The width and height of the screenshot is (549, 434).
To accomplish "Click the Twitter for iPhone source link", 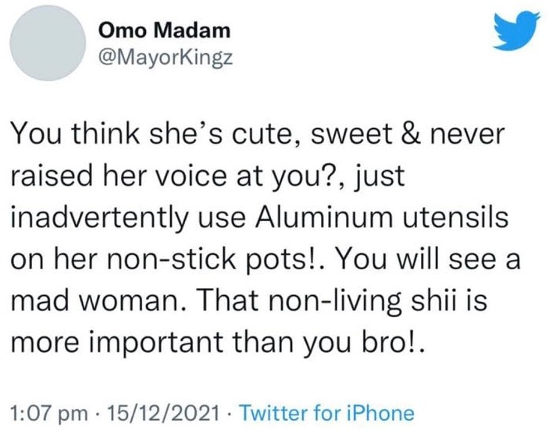I will point(323,412).
